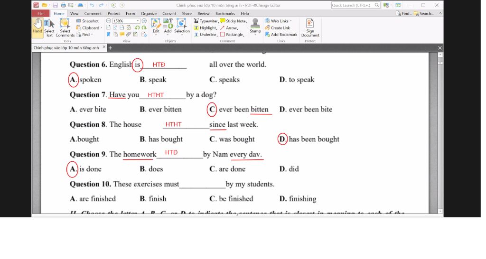Take a Snapshot of the page
The width and height of the screenshot is (486, 259).
pyautogui.click(x=87, y=21)
